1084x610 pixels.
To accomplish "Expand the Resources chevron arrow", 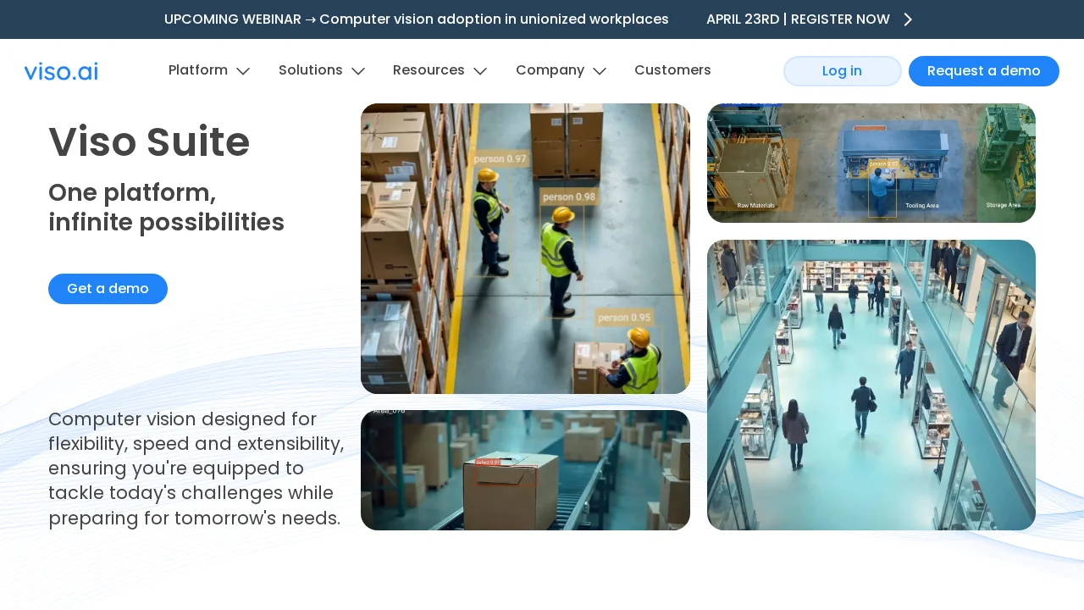I will click(x=480, y=71).
